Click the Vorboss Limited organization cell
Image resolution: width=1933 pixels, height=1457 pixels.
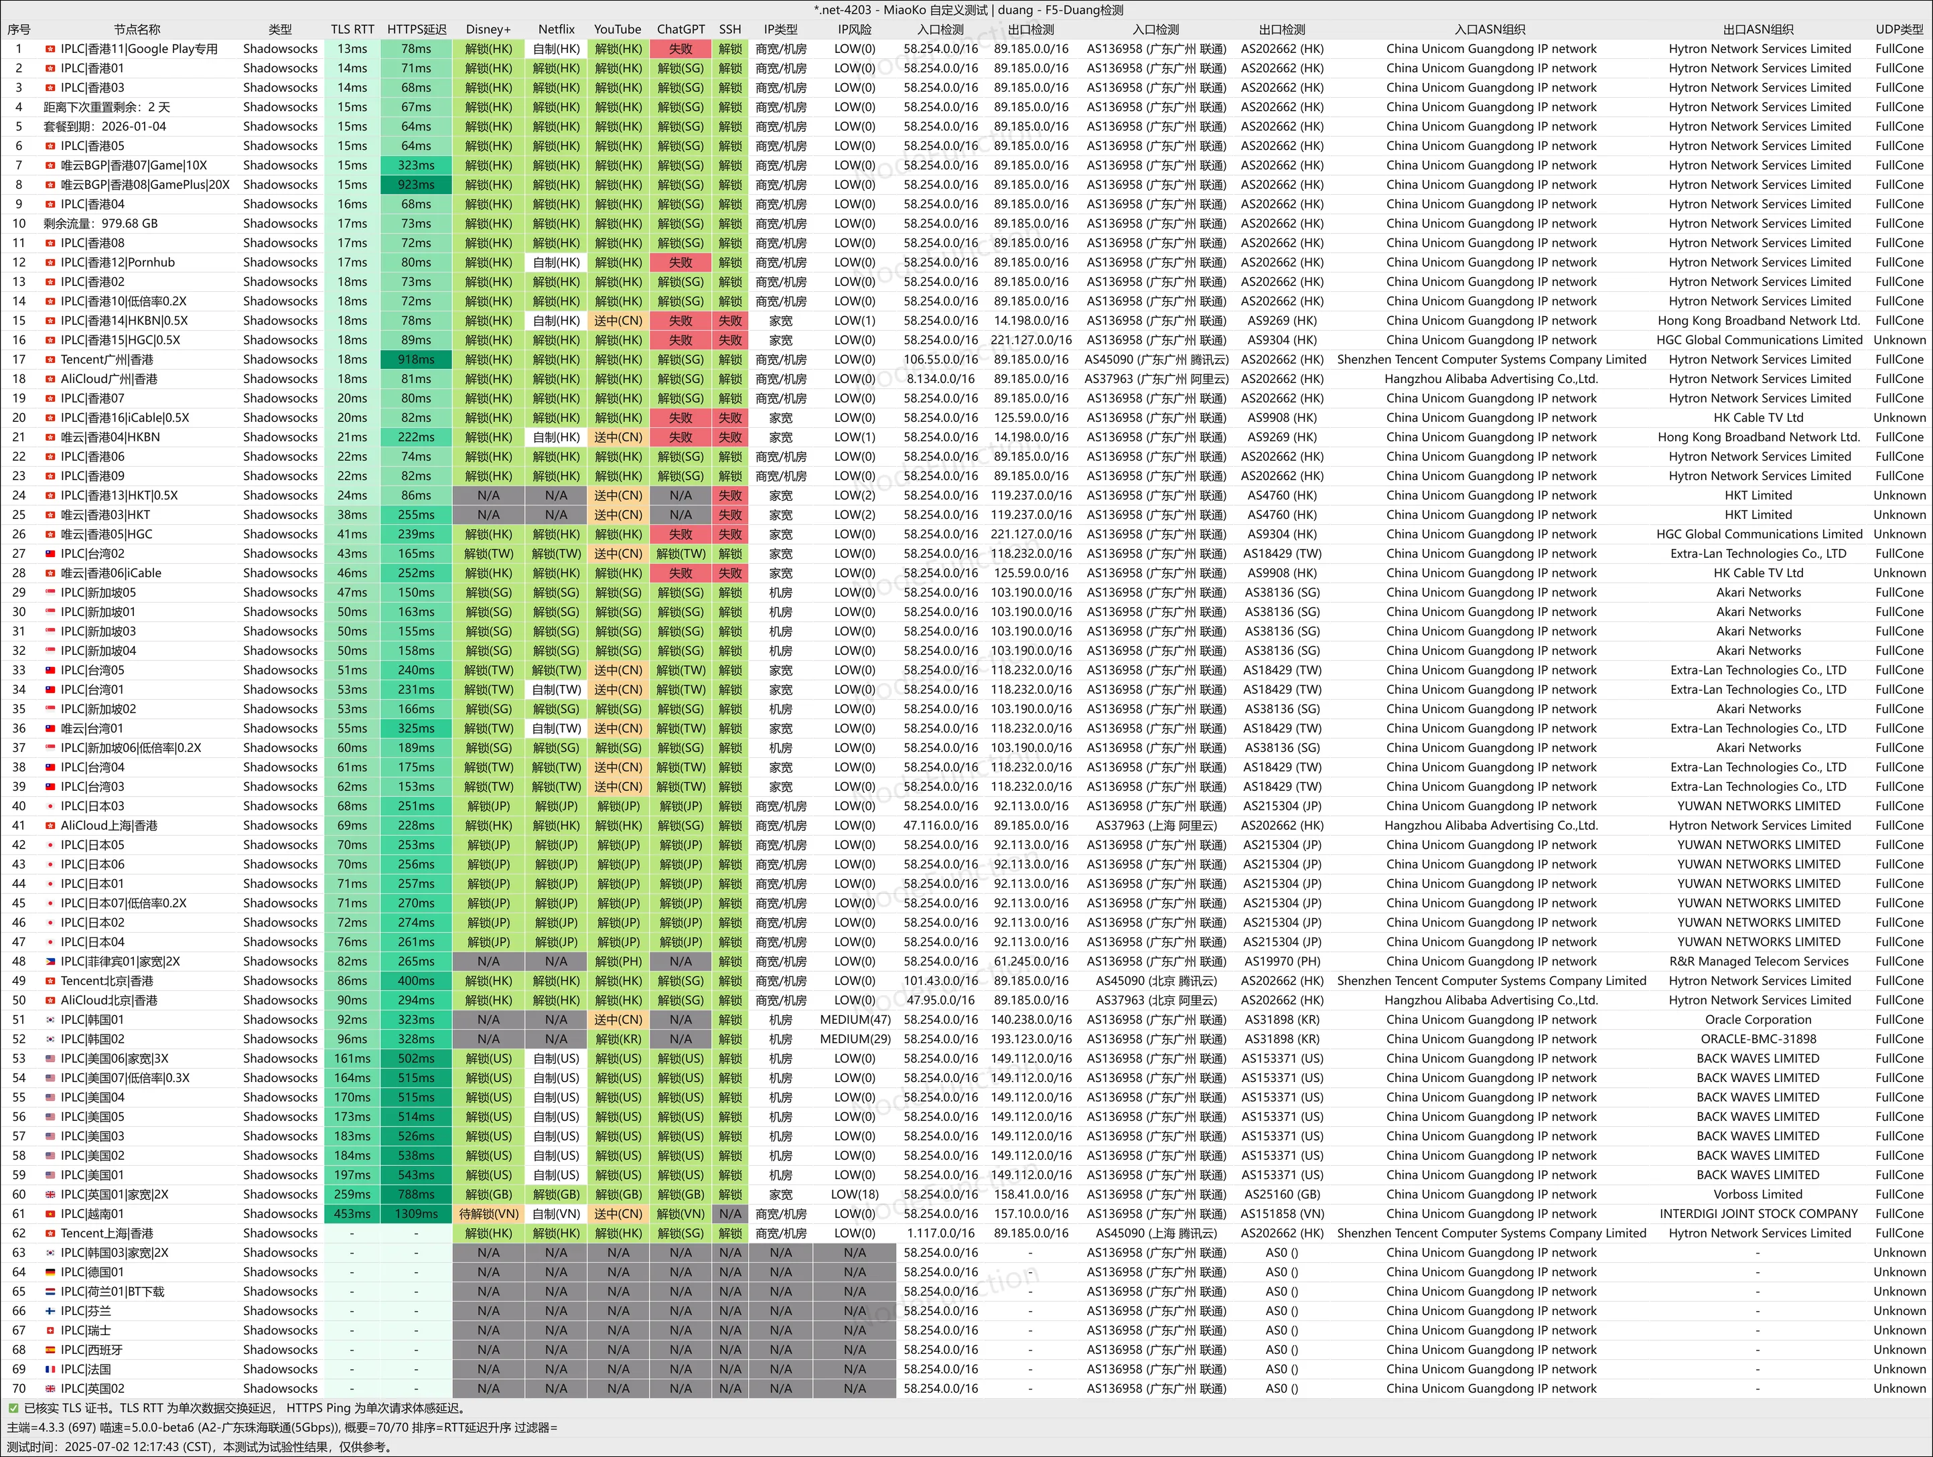1758,1194
